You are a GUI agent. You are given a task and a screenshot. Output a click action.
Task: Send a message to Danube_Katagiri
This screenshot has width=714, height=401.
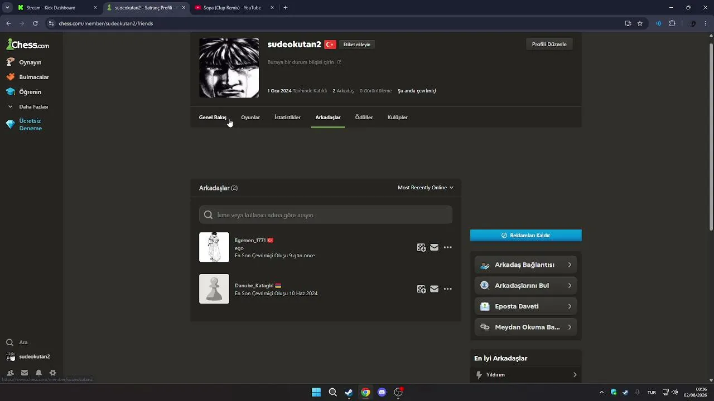click(x=435, y=289)
